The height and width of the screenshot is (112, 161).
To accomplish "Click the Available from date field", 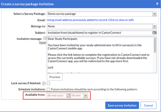I will (56, 95).
